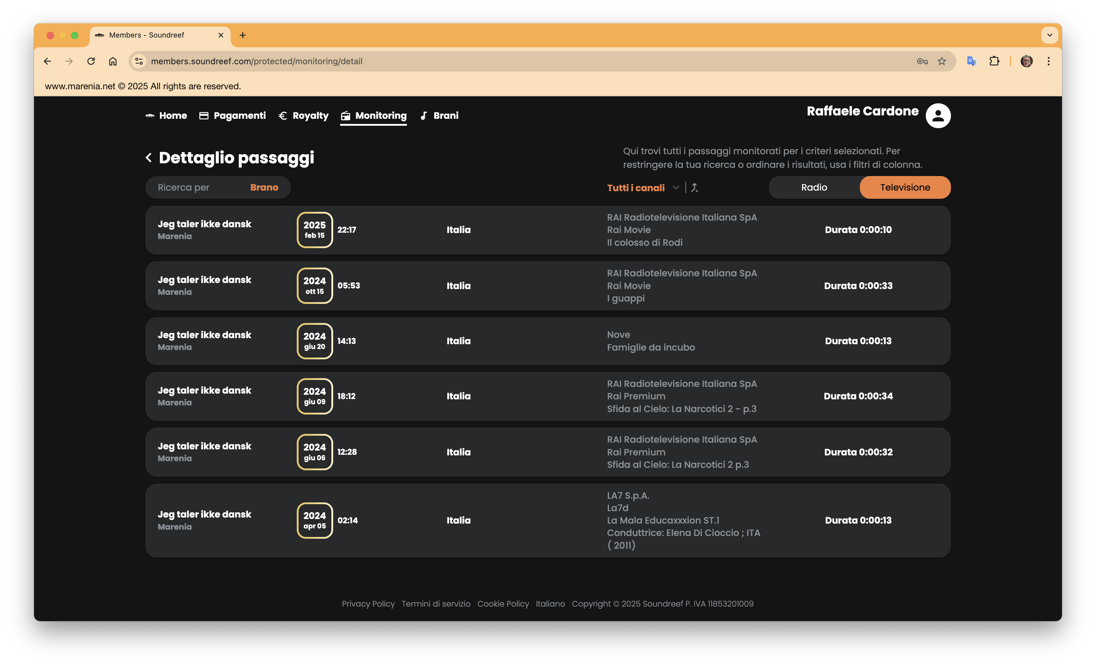
Task: Open a new browser tab
Action: pyautogui.click(x=243, y=35)
